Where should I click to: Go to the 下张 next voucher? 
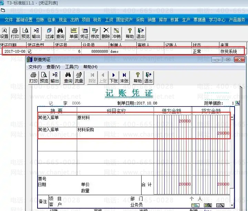pos(114,78)
